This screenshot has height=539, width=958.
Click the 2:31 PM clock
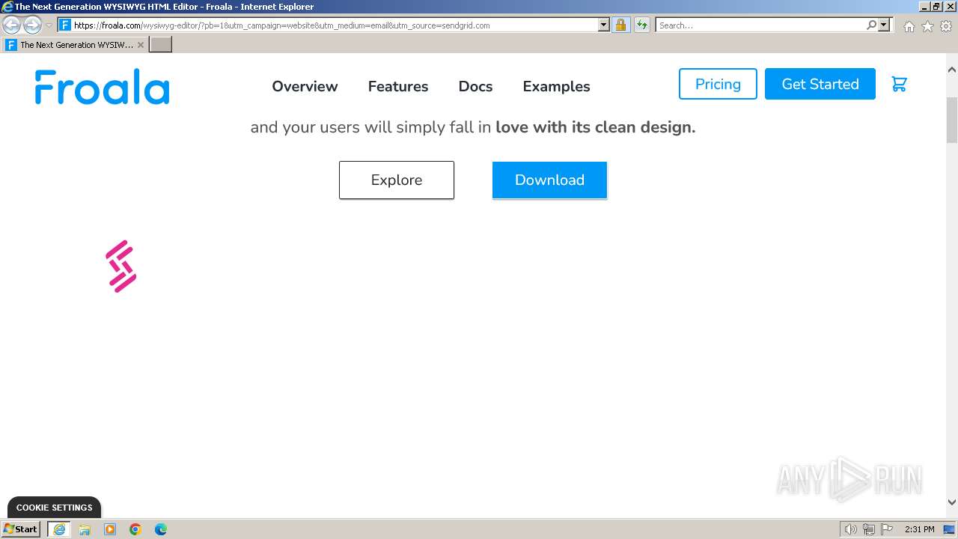point(920,529)
